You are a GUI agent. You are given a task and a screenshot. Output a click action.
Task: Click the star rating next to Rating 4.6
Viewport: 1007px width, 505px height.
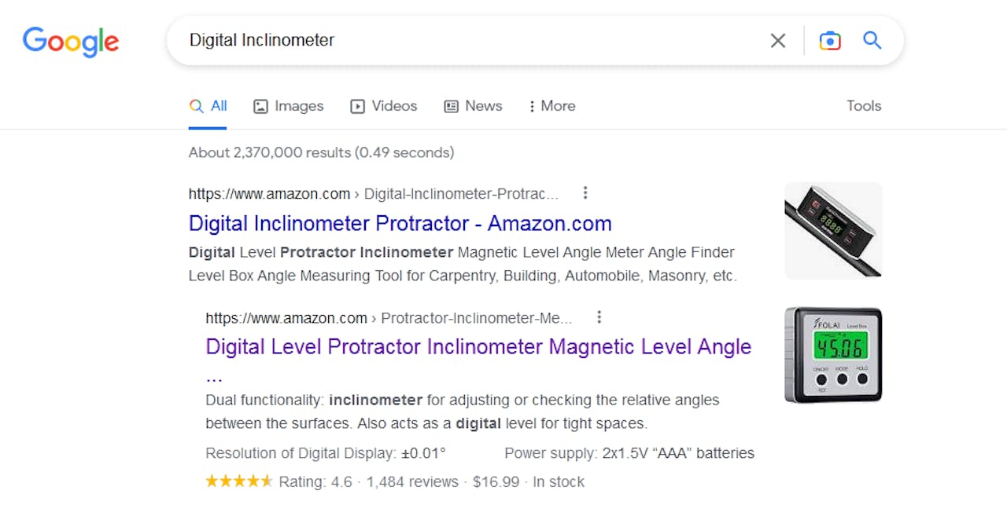[239, 481]
